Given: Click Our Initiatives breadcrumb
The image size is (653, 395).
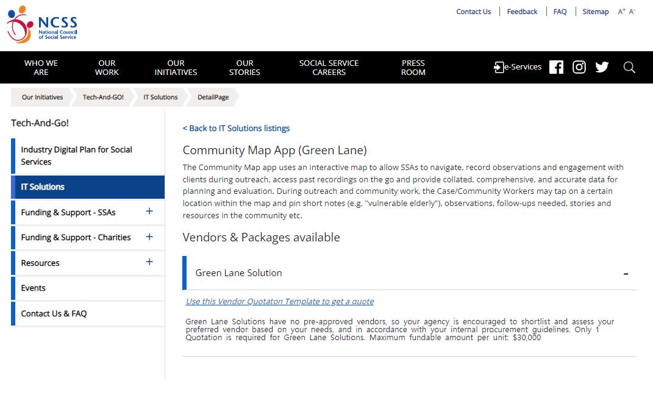Looking at the screenshot, I should click(42, 97).
